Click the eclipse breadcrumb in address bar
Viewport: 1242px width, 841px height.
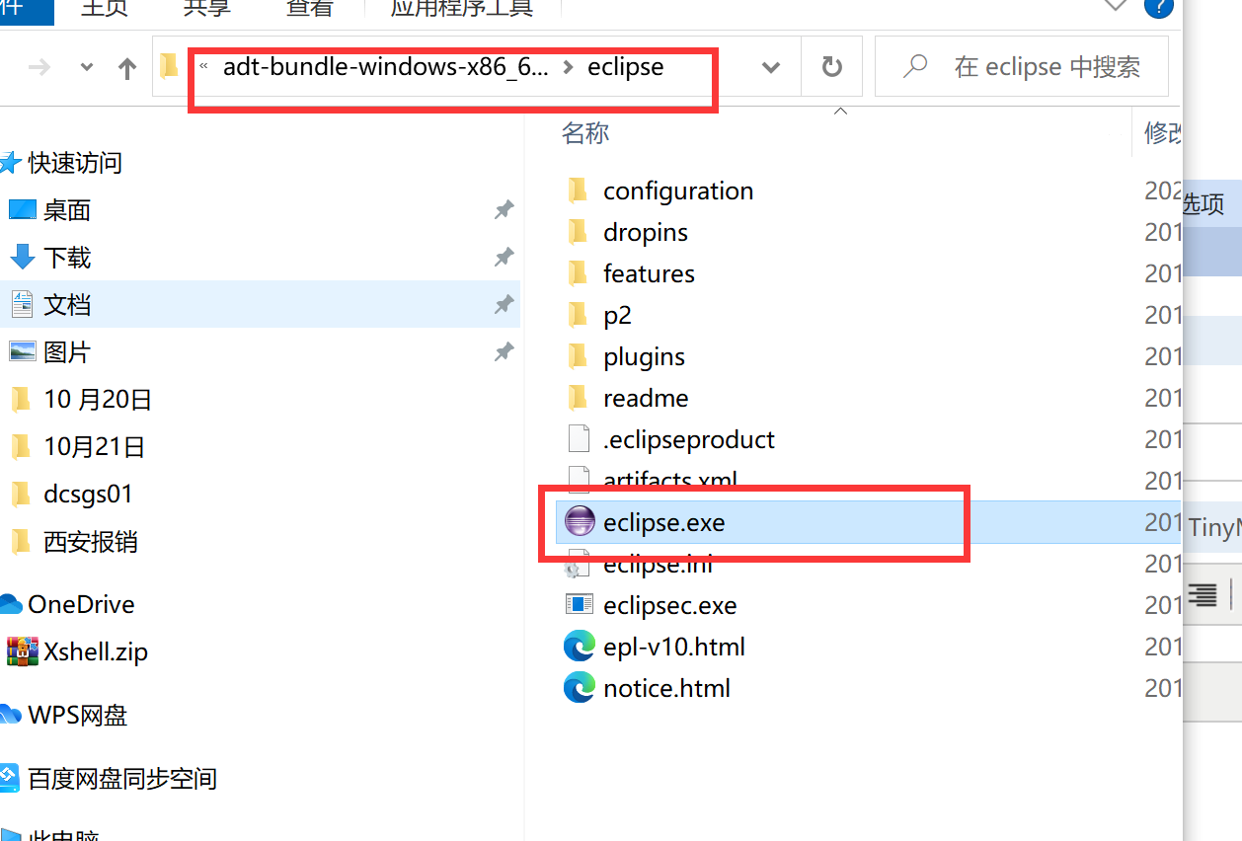point(625,67)
